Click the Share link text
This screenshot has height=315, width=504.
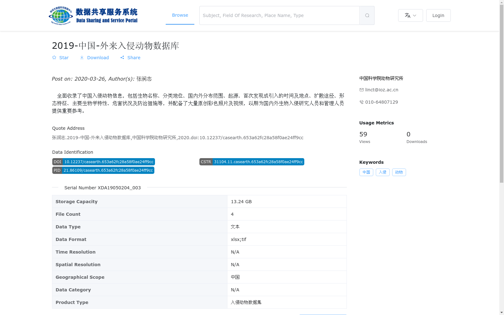pyautogui.click(x=134, y=58)
